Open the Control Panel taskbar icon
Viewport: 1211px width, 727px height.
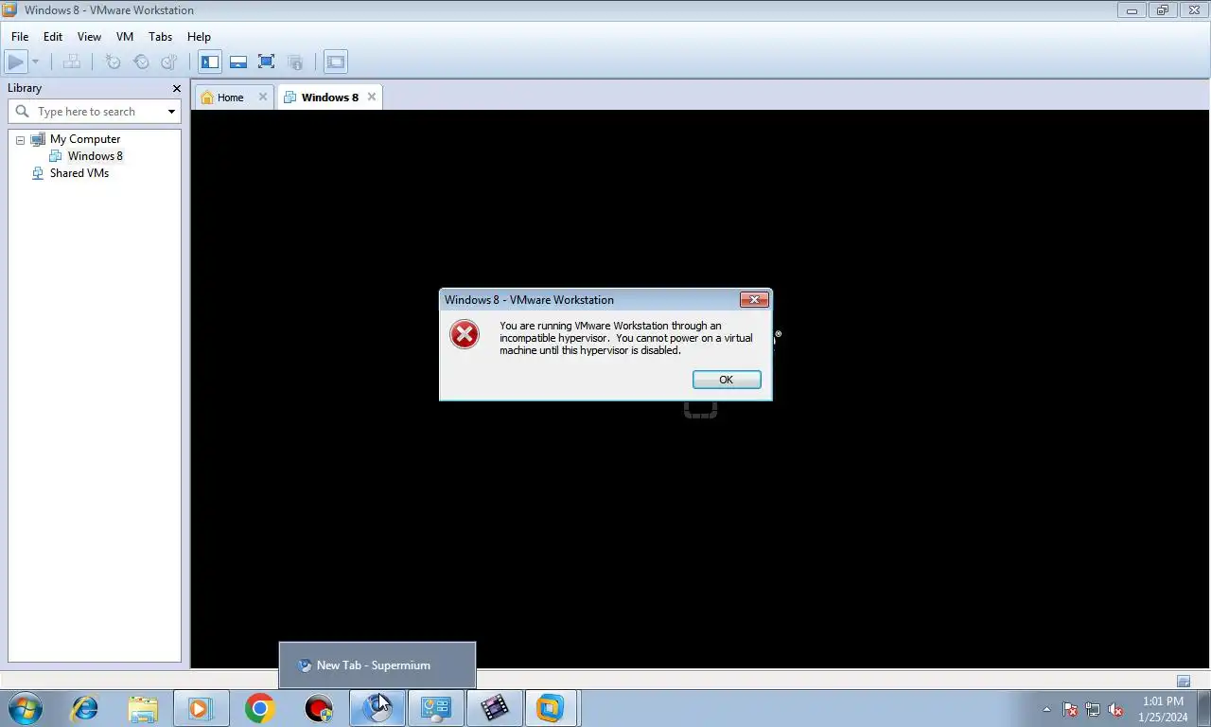[436, 708]
